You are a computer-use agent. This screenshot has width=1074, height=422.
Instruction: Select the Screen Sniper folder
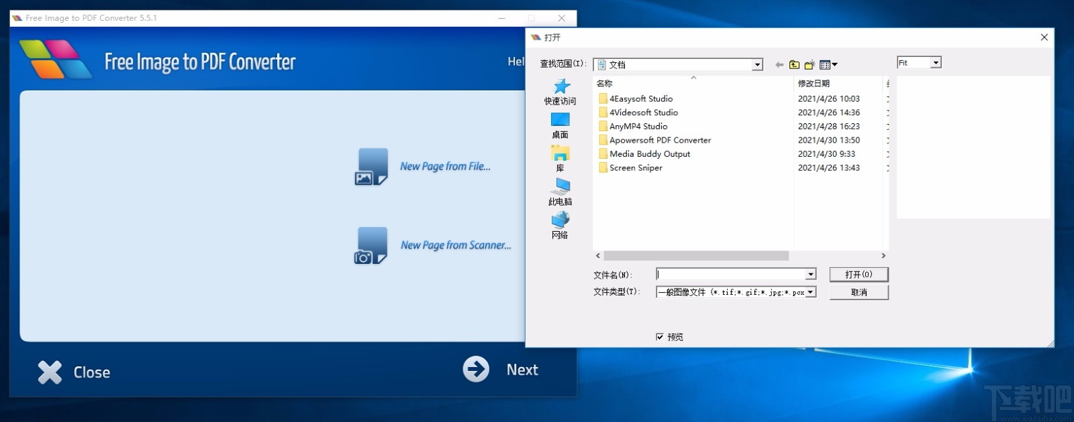[631, 168]
